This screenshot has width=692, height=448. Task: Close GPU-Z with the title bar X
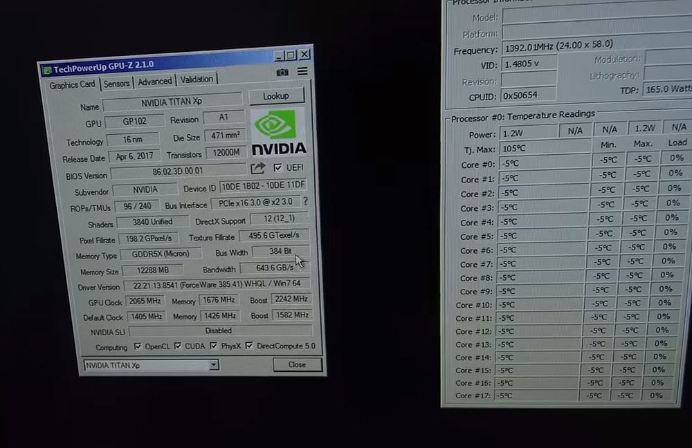pos(304,54)
